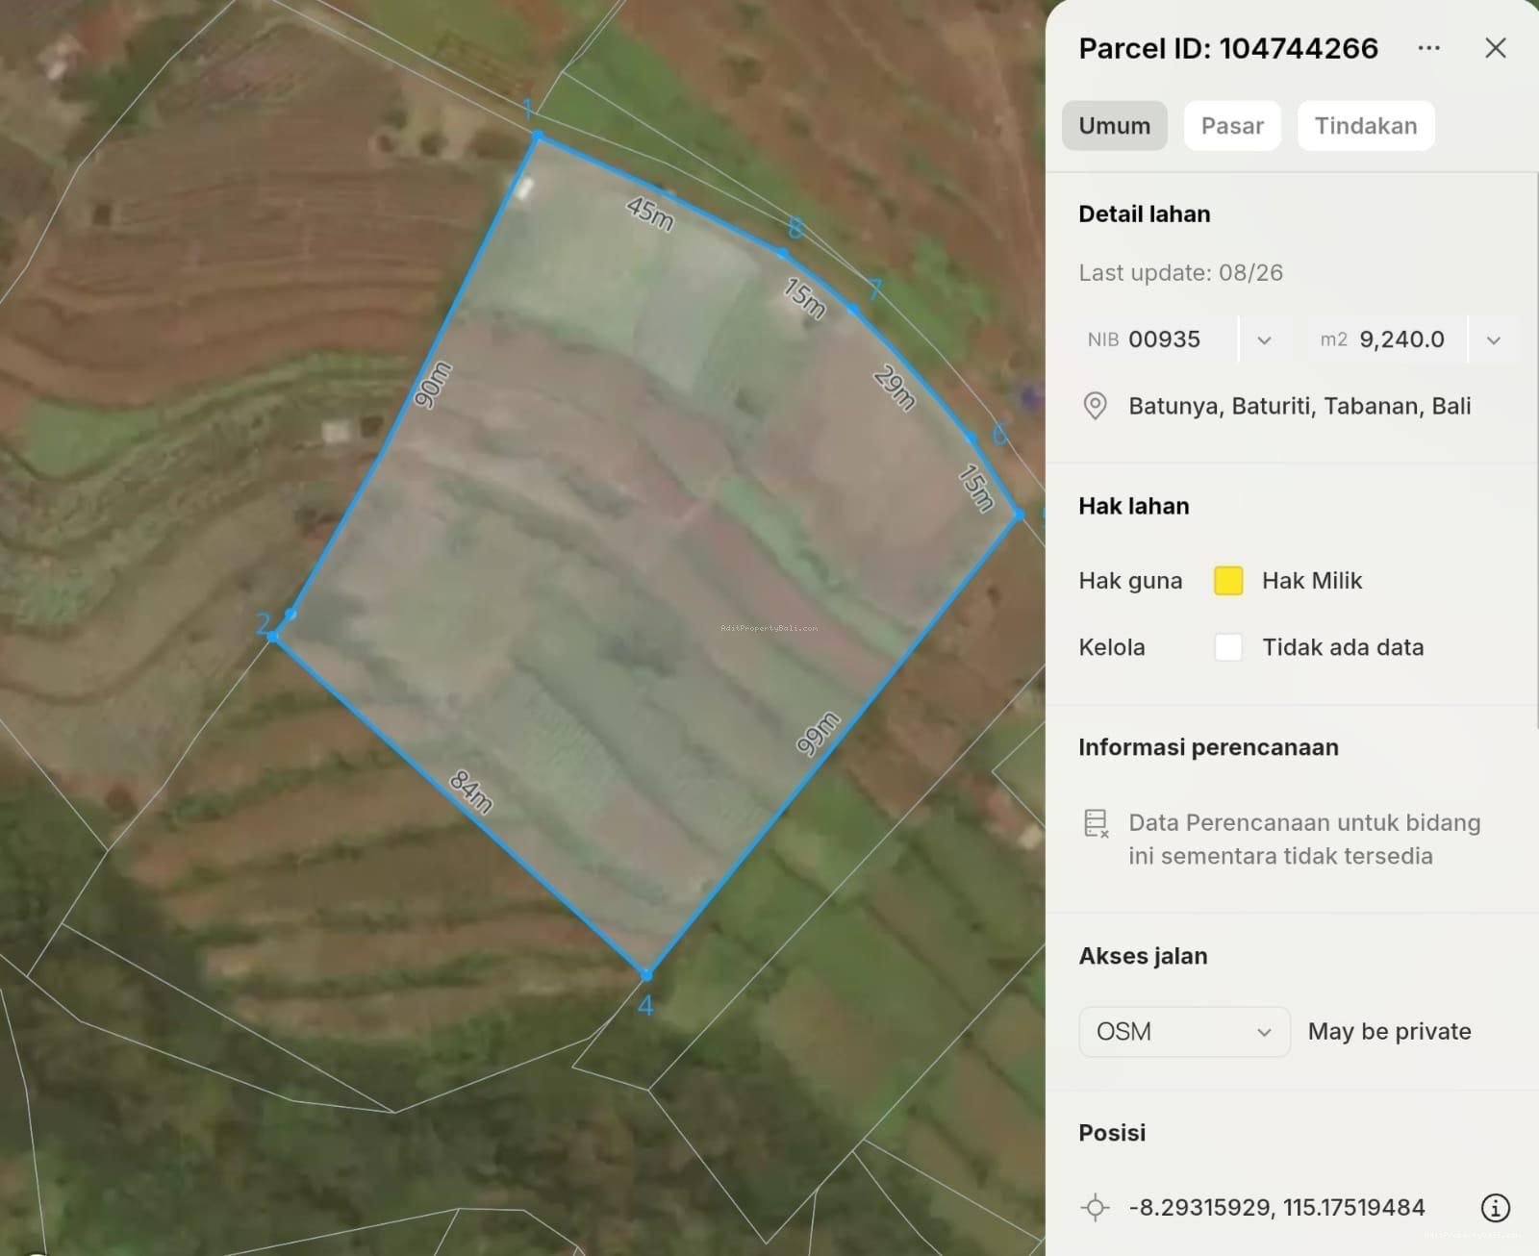Click the 45m edge length label
Screen dimensions: 1539x1256
(x=650, y=213)
